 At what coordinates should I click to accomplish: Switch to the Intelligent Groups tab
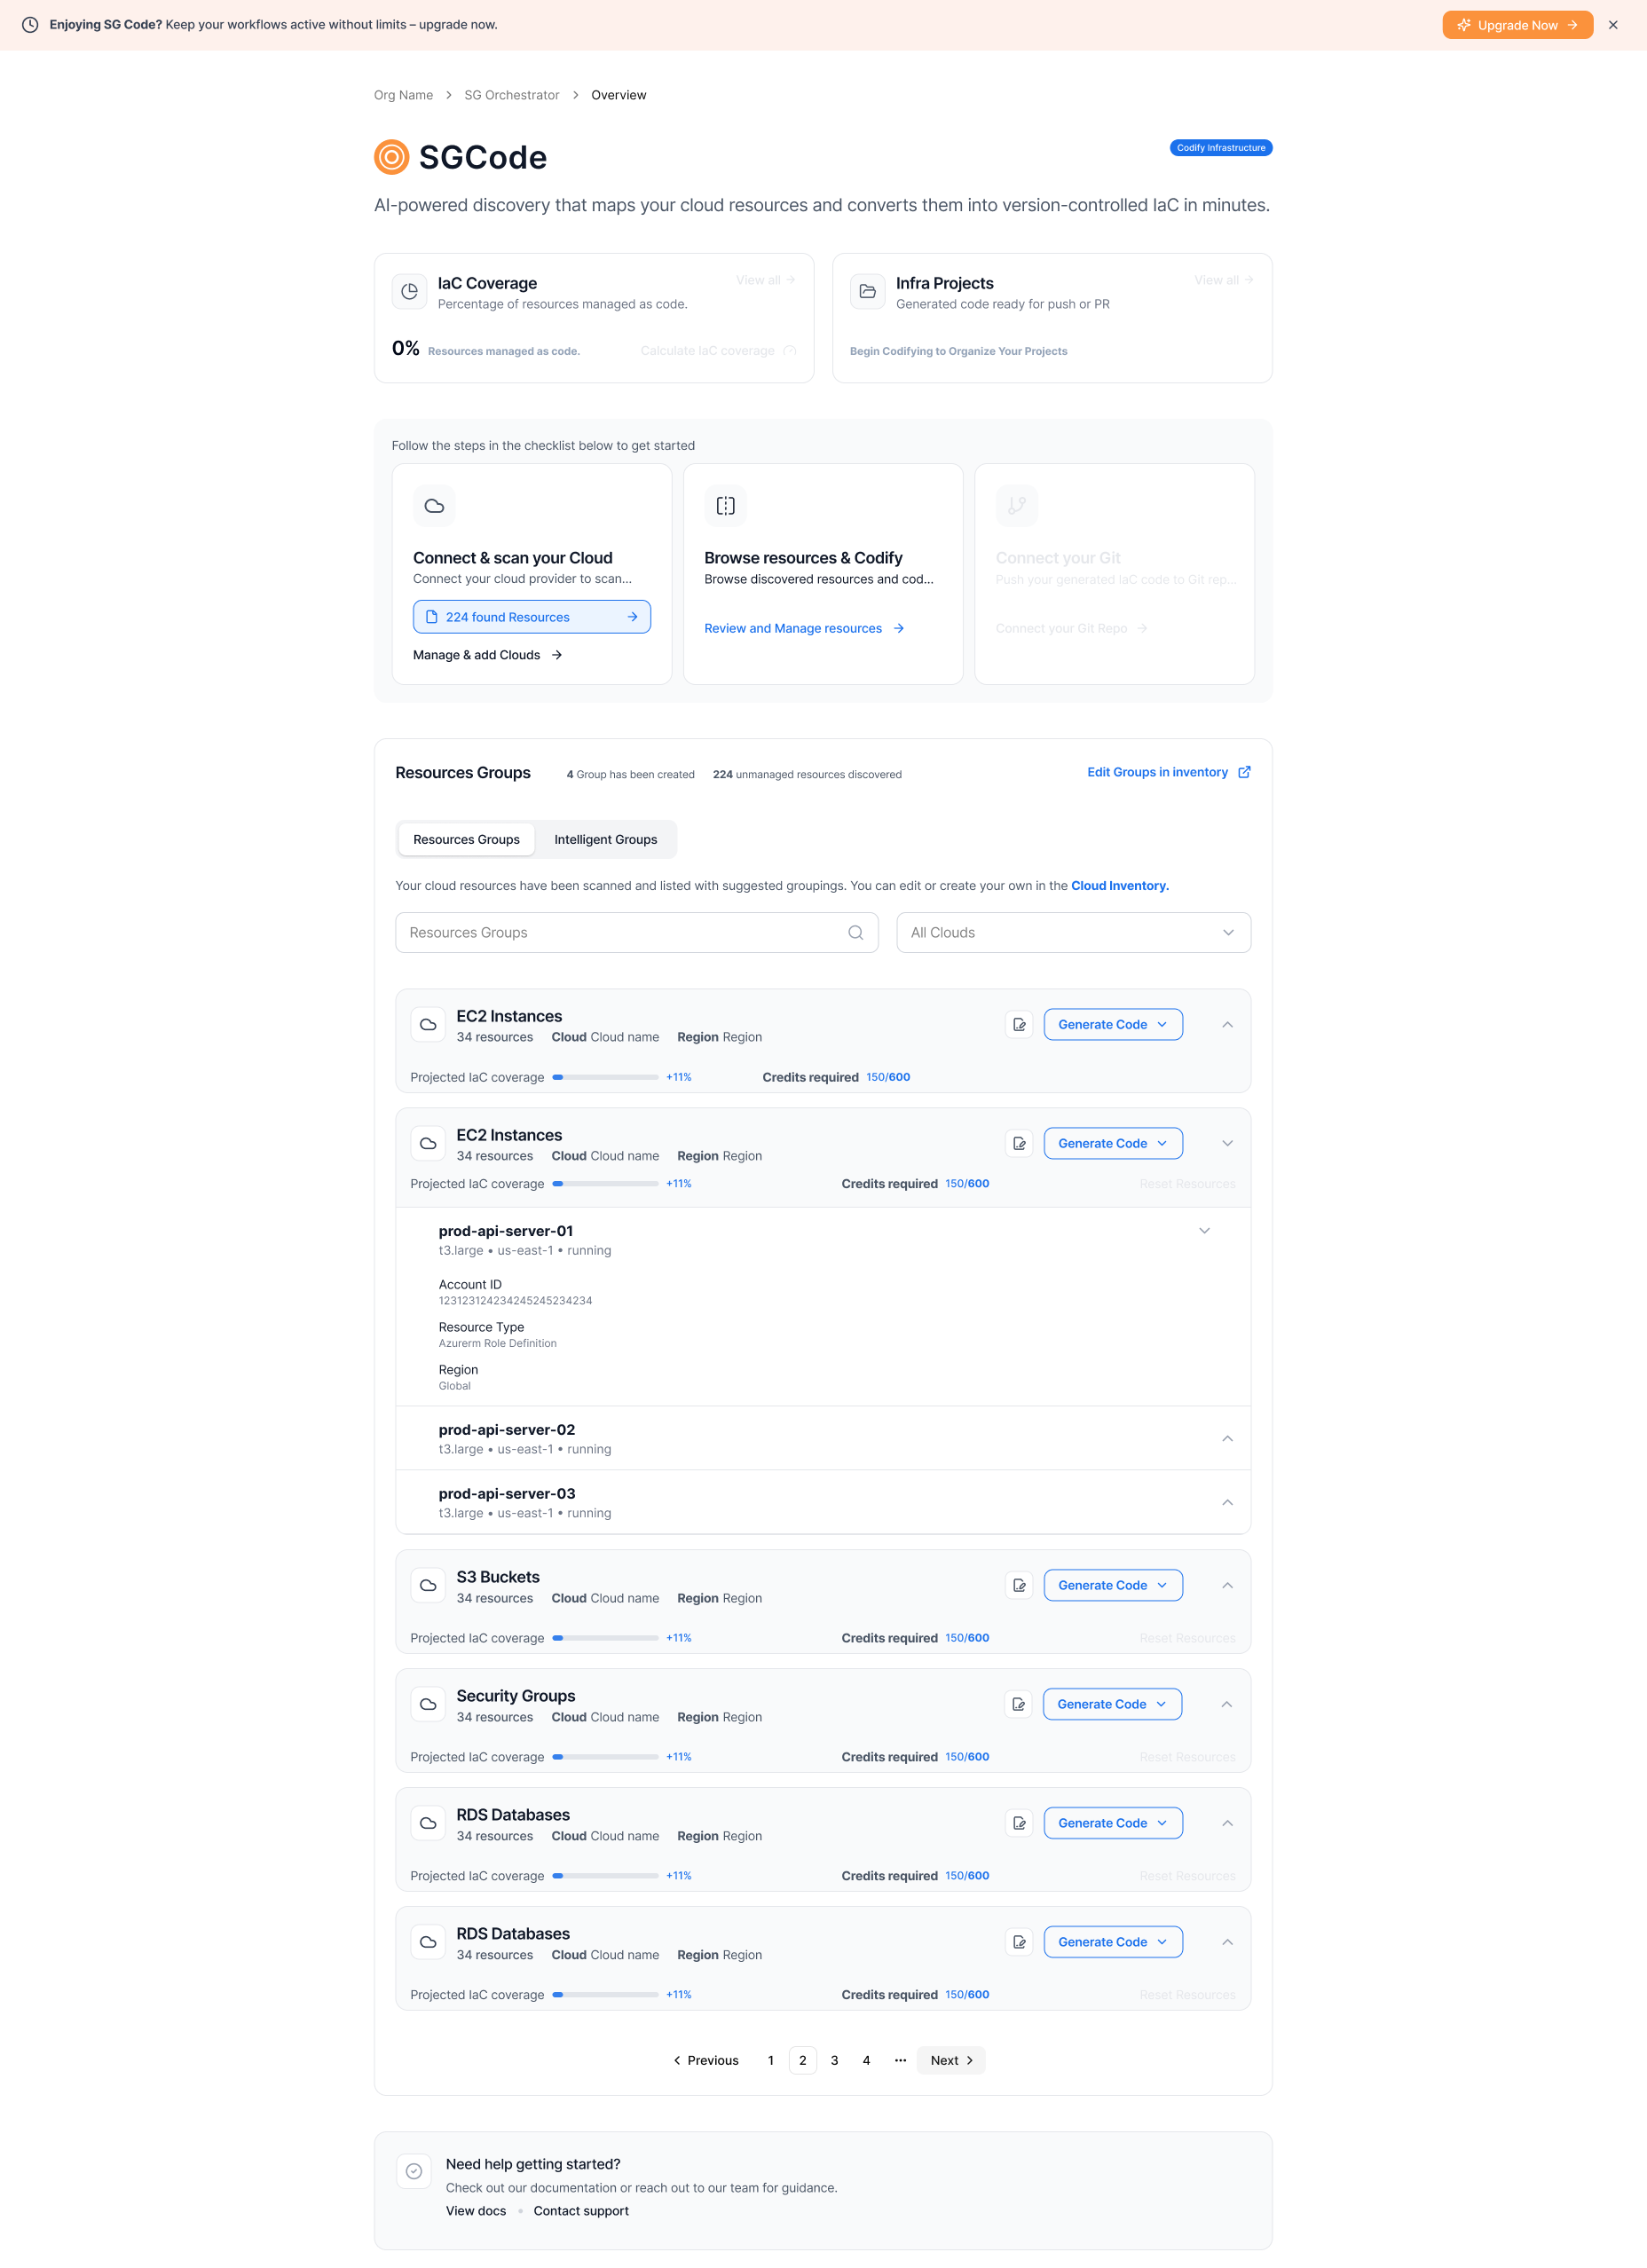606,839
